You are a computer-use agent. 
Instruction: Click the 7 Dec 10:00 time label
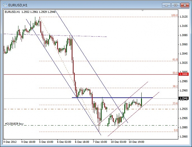[100, 142]
